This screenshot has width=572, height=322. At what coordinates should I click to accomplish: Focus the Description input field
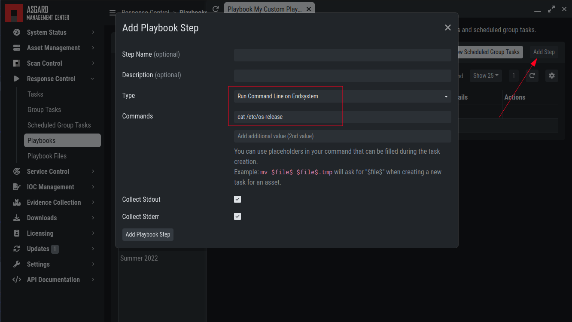(343, 76)
